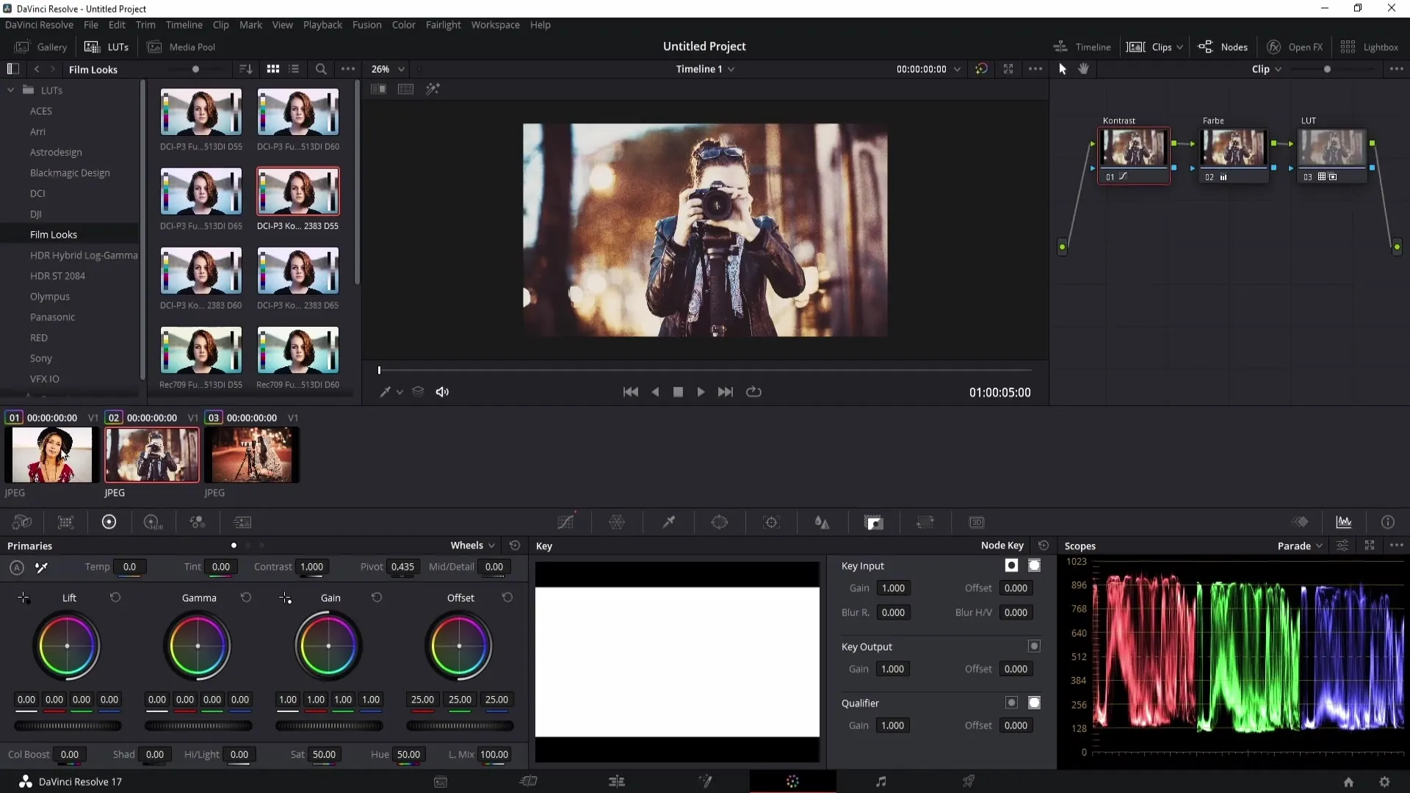1410x793 pixels.
Task: Toggle the Media Pool panel
Action: pos(181,47)
